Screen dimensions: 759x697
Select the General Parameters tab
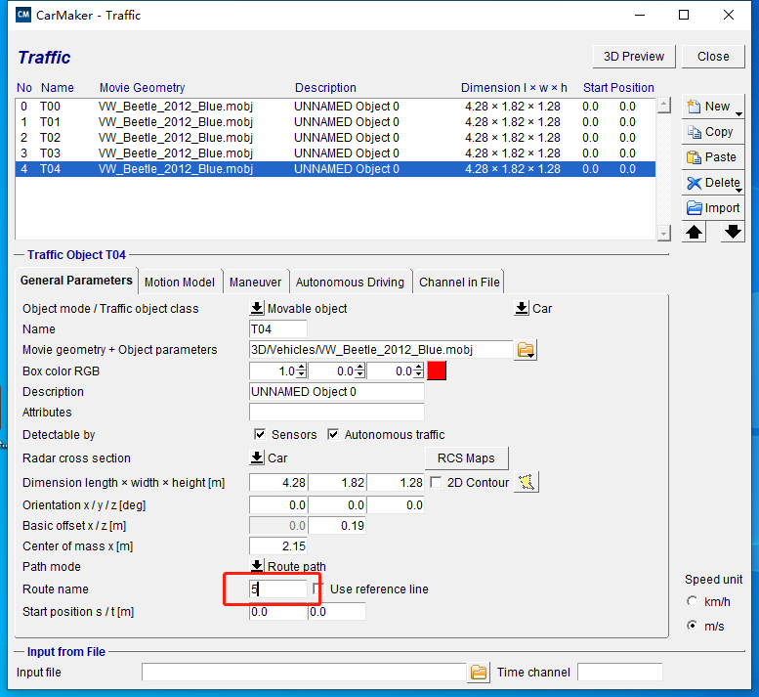pos(76,281)
